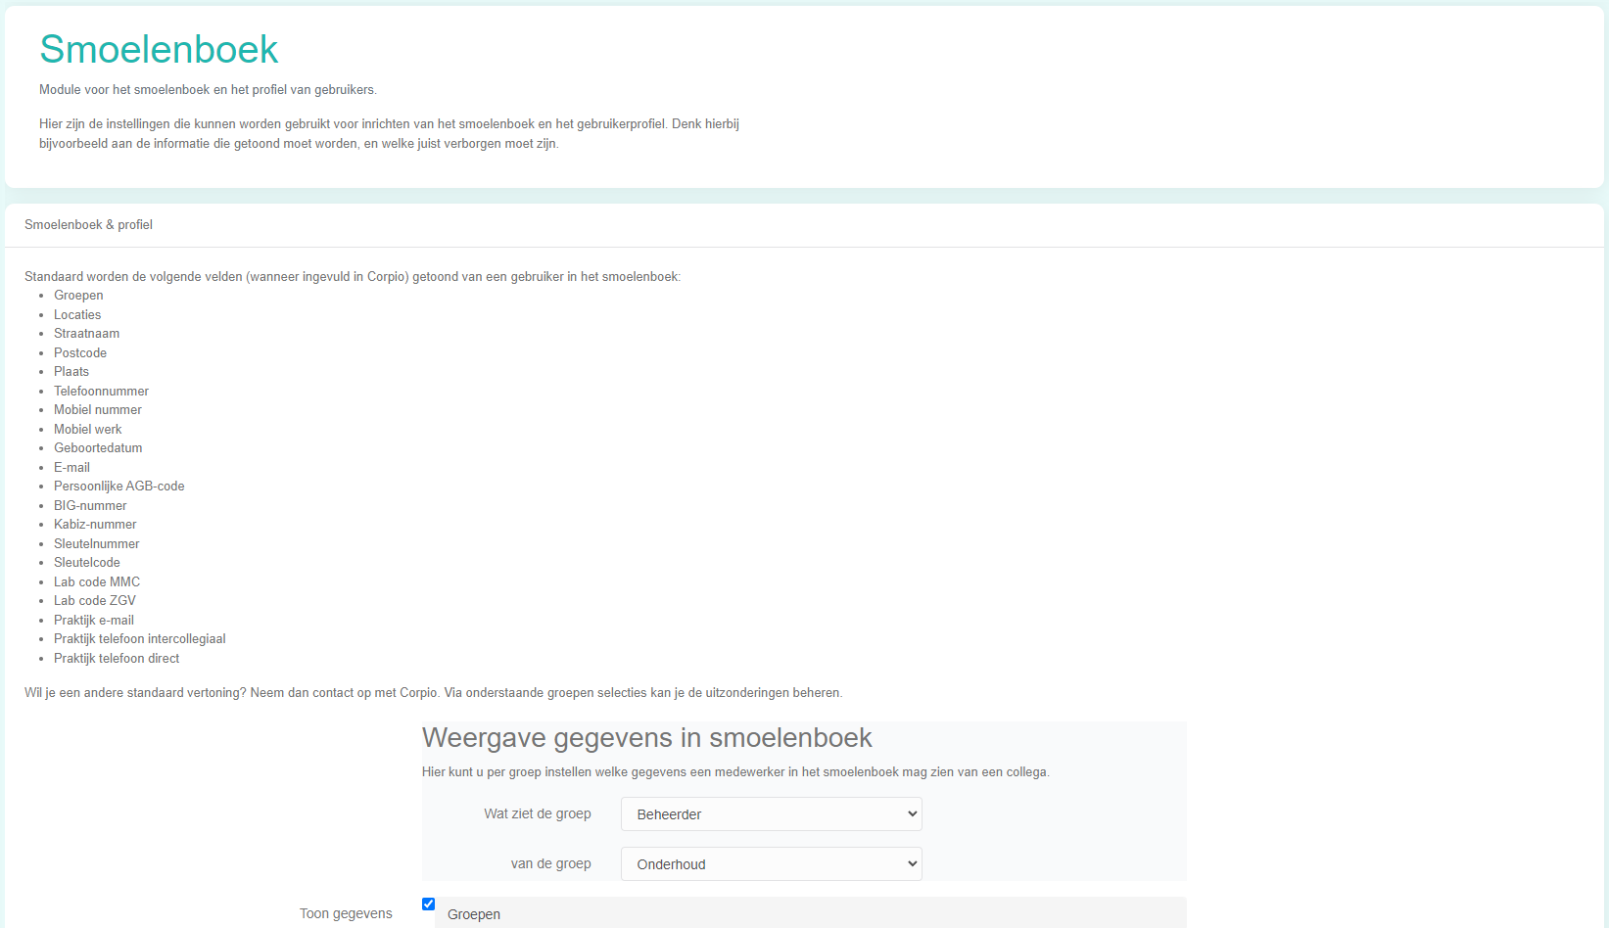
Task: Click the 'Toon gegevens' label
Action: (x=346, y=913)
